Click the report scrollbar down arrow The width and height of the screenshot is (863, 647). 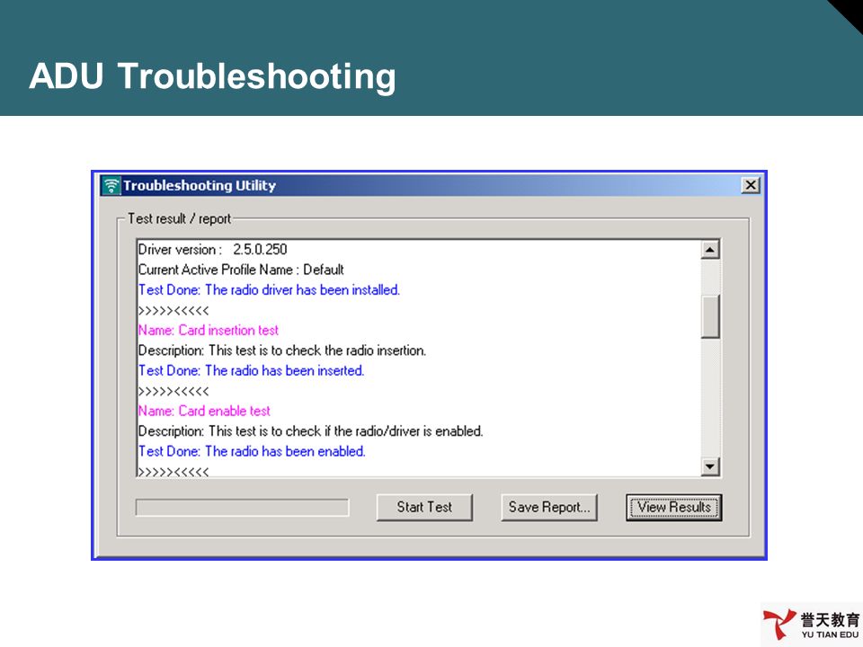click(710, 467)
